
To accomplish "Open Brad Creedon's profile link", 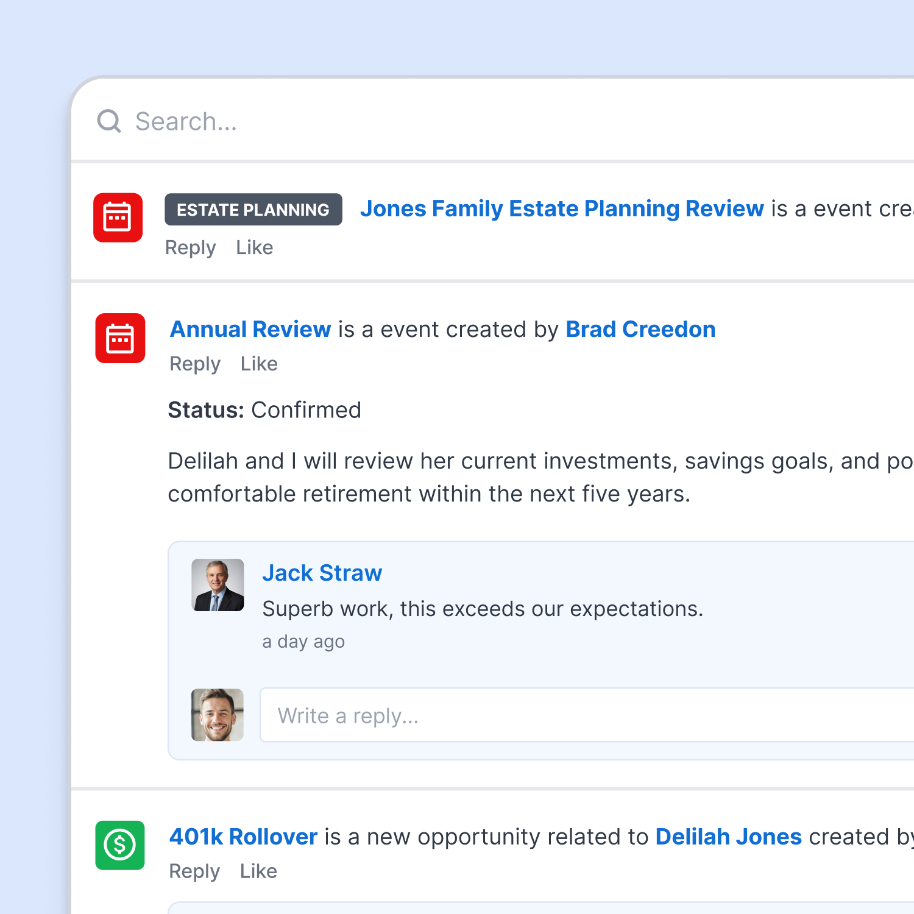I will point(640,329).
